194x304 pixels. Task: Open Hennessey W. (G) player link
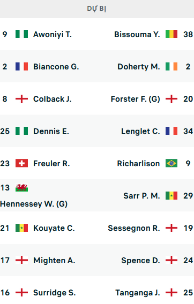pyautogui.click(x=34, y=204)
